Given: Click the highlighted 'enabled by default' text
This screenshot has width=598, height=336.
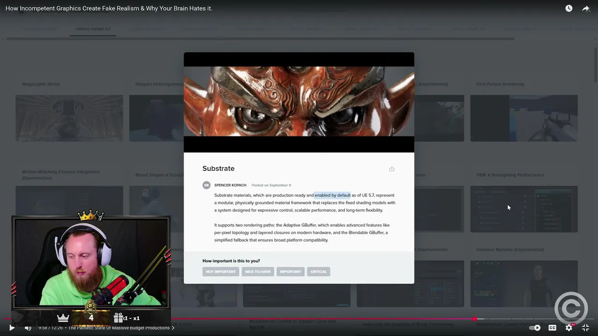Looking at the screenshot, I should (x=332, y=196).
